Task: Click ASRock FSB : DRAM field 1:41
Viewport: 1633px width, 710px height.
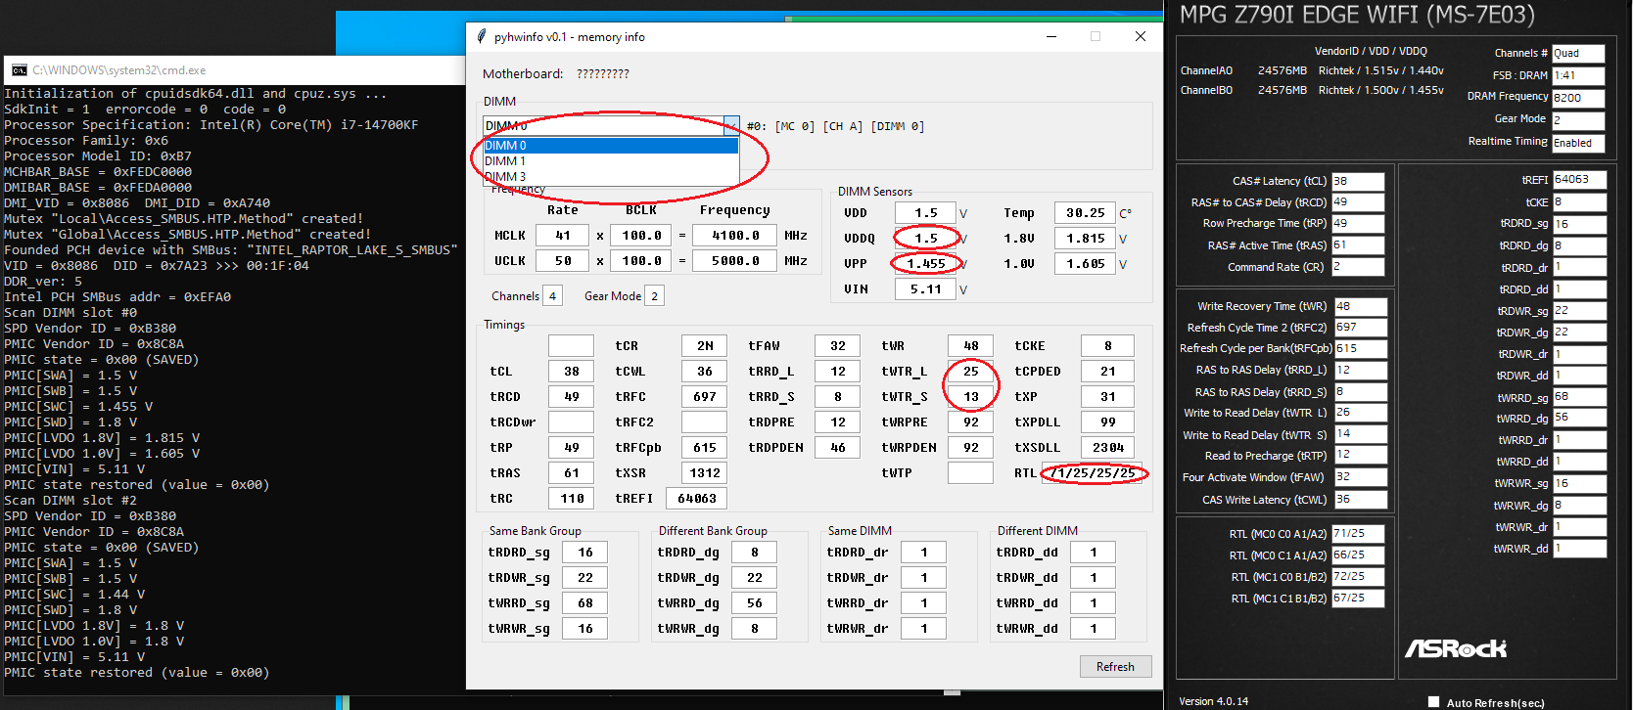Action: coord(1578,76)
